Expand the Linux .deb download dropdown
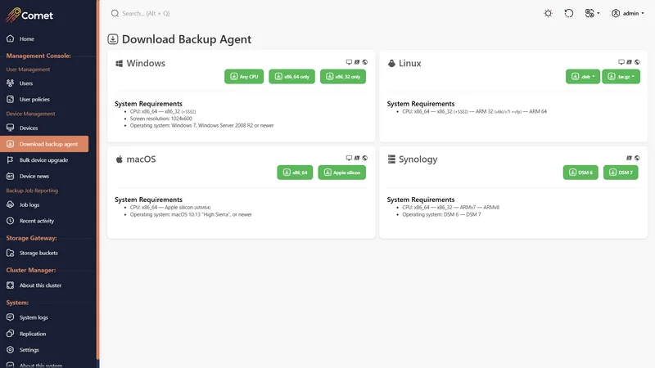 (x=583, y=76)
